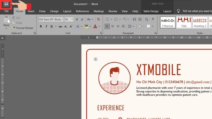This screenshot has height=119, width=212.
Task: Click the Sort button in Paragraph group
Action: click(147, 19)
